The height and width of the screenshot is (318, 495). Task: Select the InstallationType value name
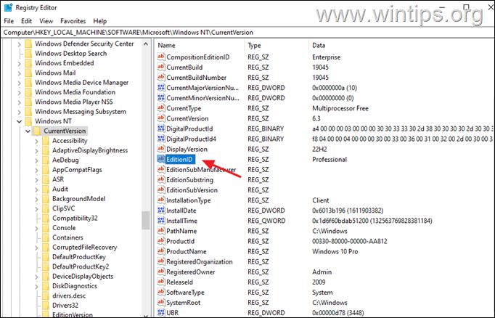pos(189,200)
